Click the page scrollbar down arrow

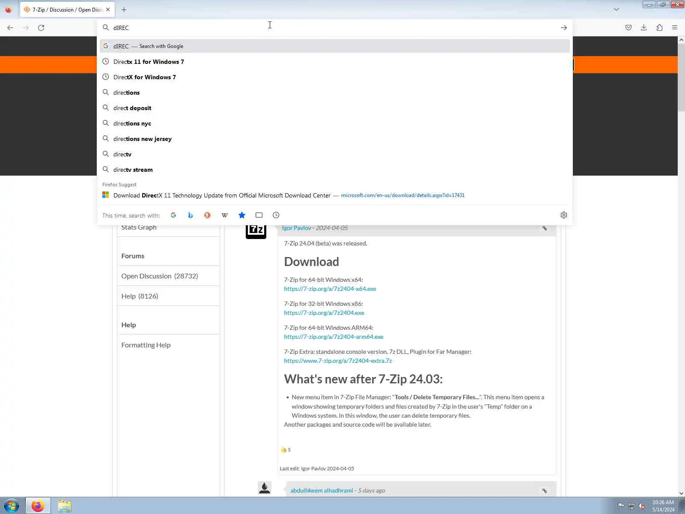tap(681, 493)
